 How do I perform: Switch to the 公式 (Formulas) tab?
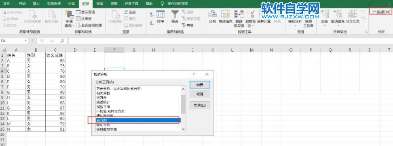click(72, 4)
